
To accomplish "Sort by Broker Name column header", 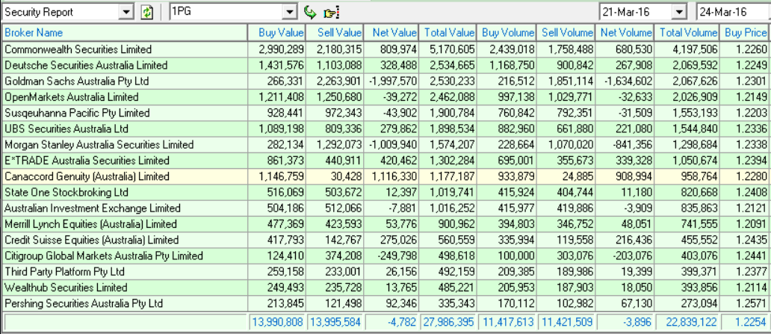I will (x=125, y=33).
